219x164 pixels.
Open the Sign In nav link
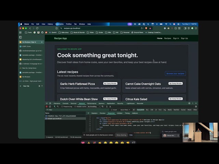pyautogui.click(x=176, y=38)
